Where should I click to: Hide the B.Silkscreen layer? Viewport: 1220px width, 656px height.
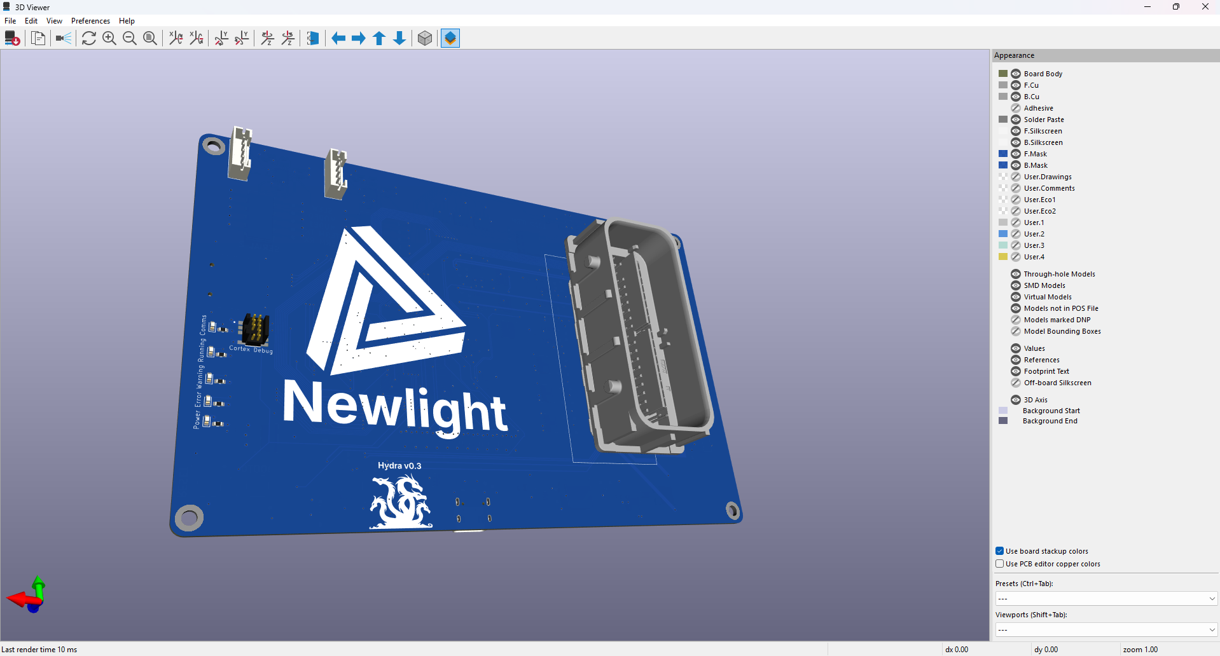[x=1016, y=142]
